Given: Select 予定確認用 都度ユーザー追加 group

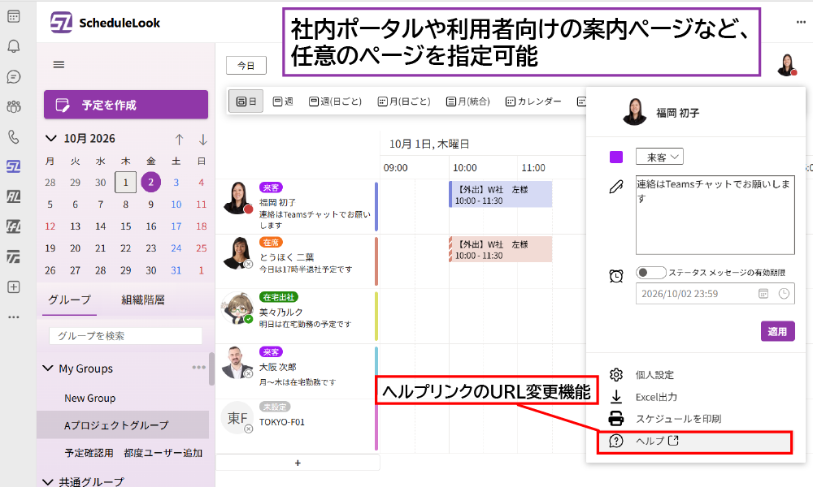Looking at the screenshot, I should 133,453.
